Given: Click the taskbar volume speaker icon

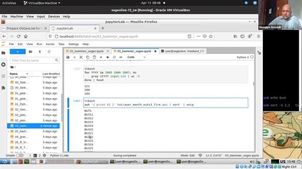Looking at the screenshot, I should 252,161.
